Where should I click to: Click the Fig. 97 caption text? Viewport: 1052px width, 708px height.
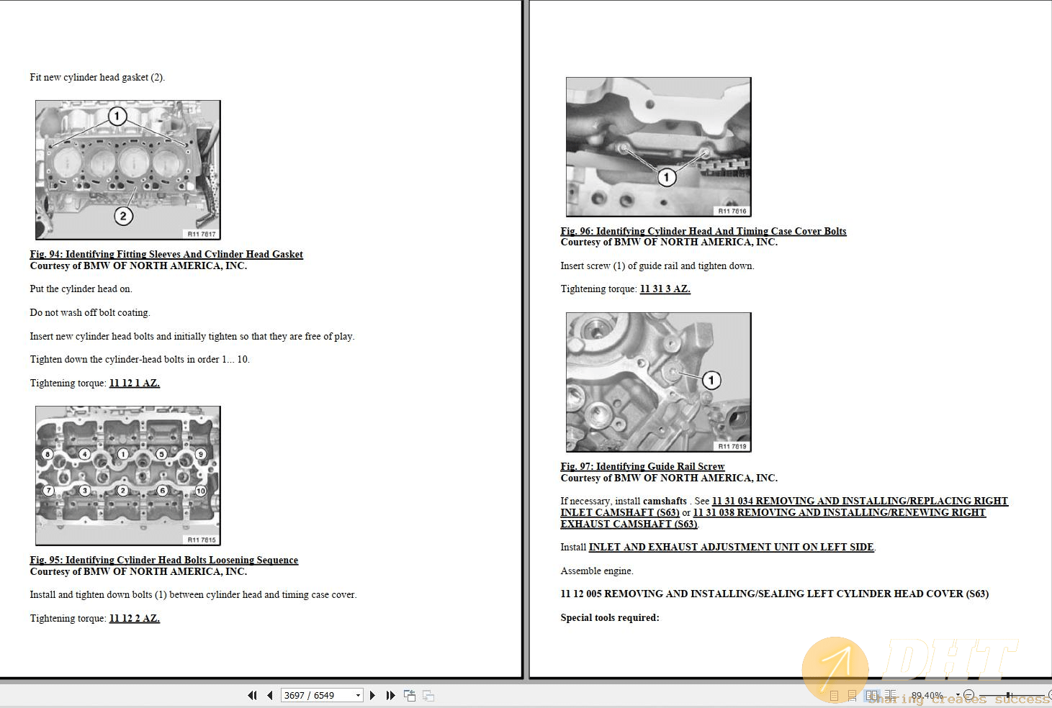click(643, 466)
